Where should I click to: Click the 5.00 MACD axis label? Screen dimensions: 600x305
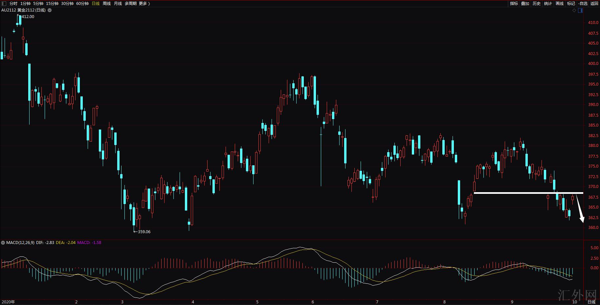[594, 248]
